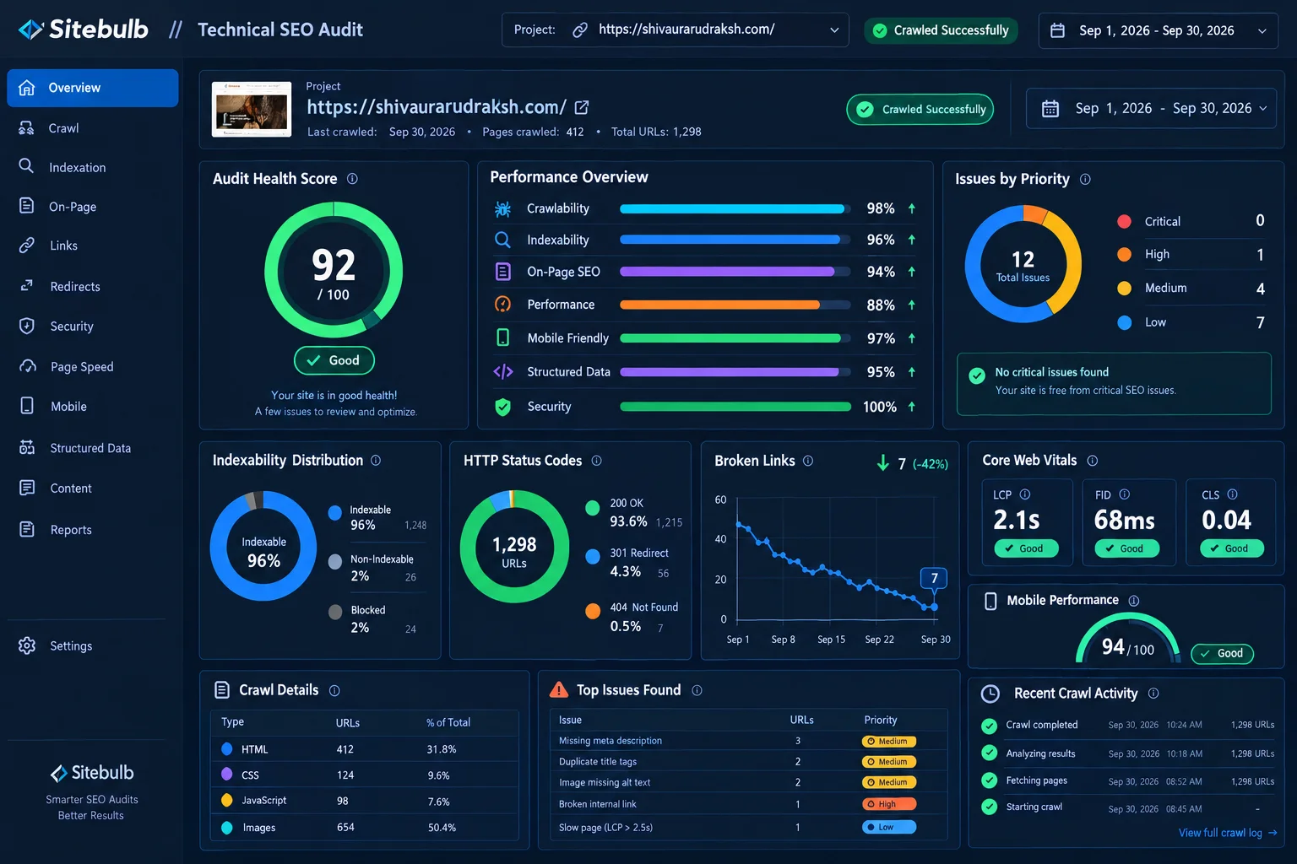Click info icon beside Recent Crawl Activity
The width and height of the screenshot is (1297, 864).
coord(1153,693)
